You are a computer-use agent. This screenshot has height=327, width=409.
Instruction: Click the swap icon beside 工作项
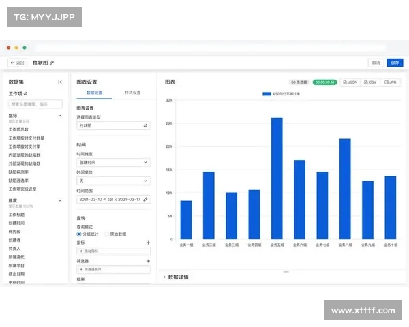pos(26,93)
